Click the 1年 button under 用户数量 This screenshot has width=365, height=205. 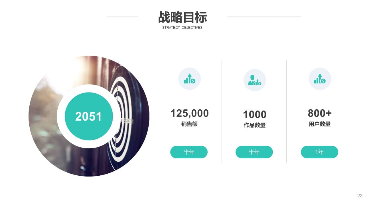click(x=319, y=152)
